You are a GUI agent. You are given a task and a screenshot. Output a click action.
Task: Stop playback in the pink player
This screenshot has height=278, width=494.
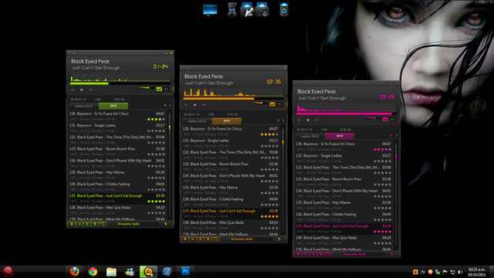(x=308, y=120)
